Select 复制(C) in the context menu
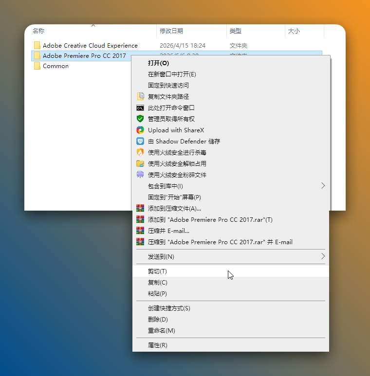Viewport: 370px width, 376px height. click(231, 283)
